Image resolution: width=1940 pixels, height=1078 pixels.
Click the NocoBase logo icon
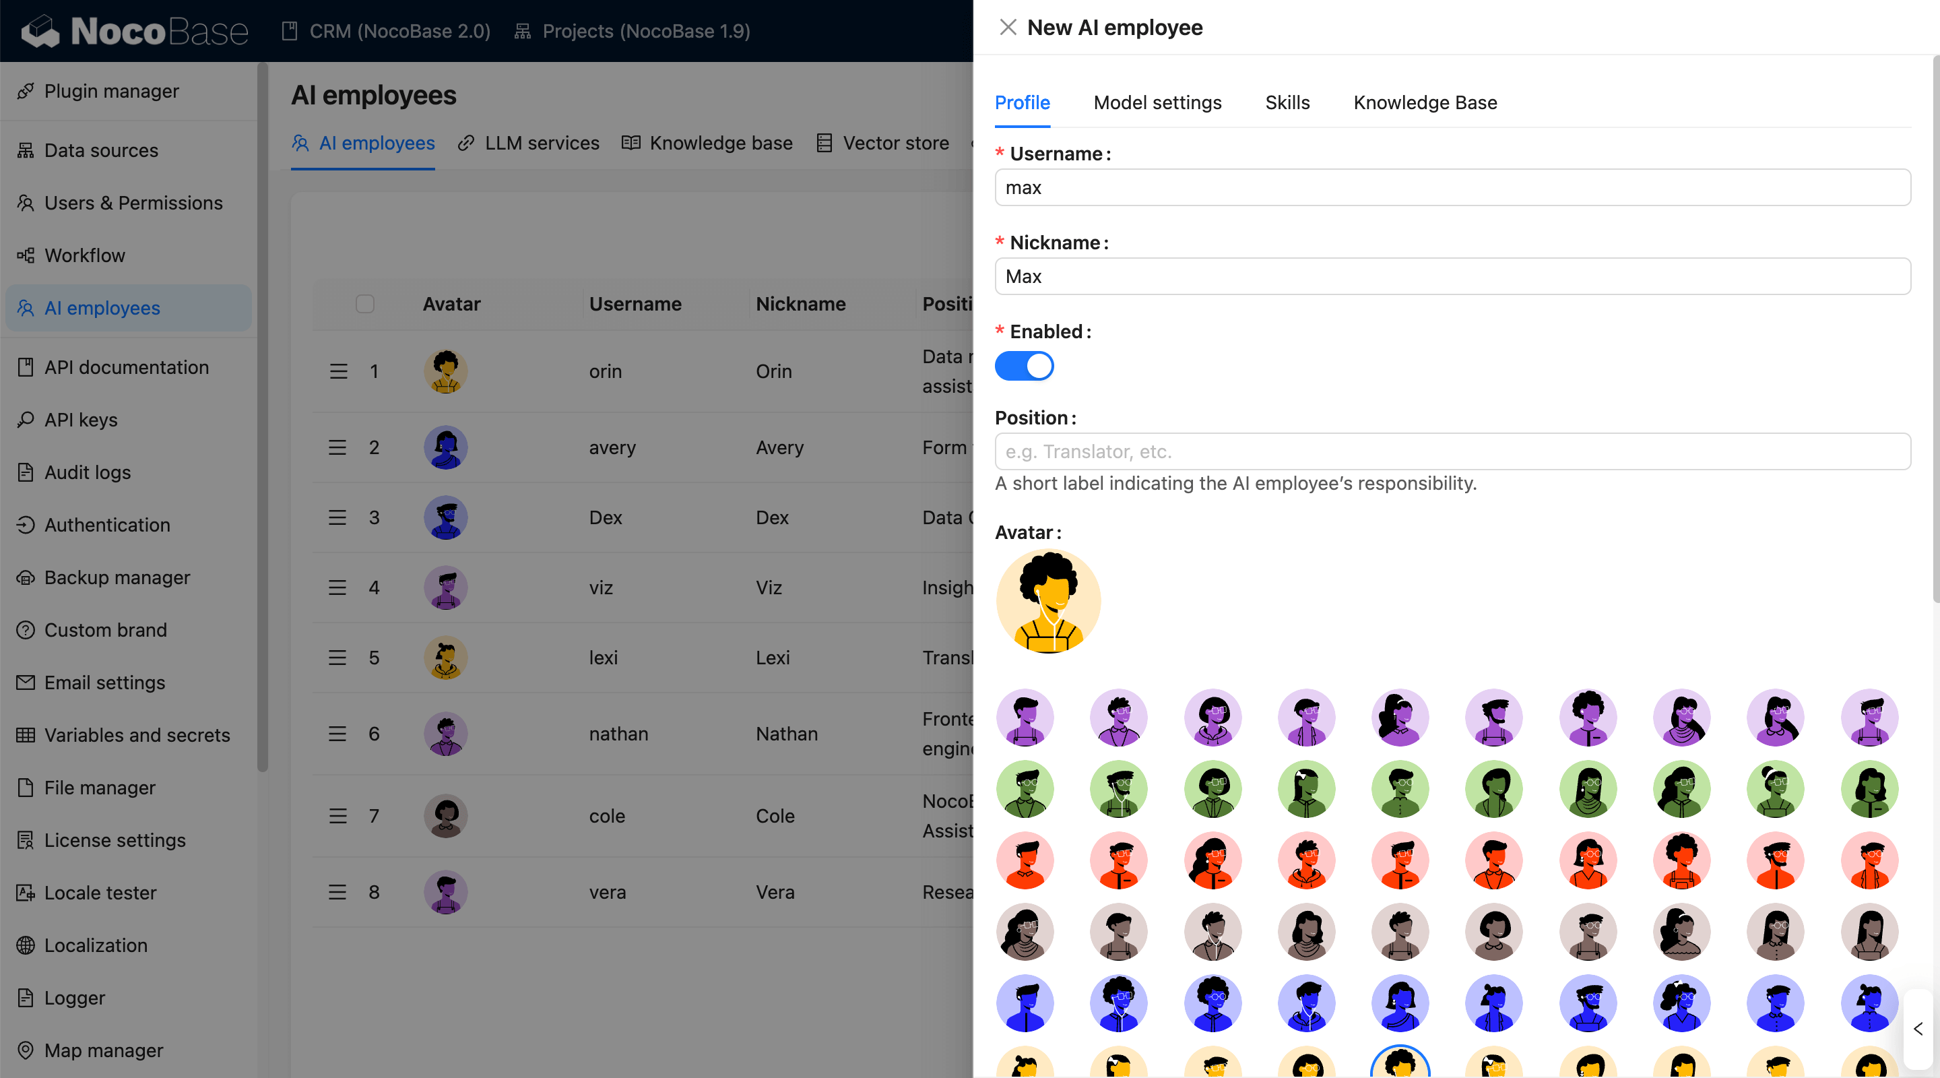pyautogui.click(x=40, y=31)
